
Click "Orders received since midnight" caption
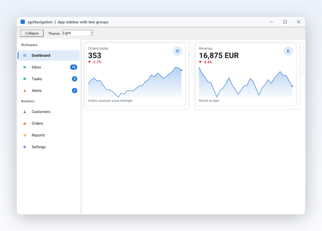pyautogui.click(x=110, y=101)
